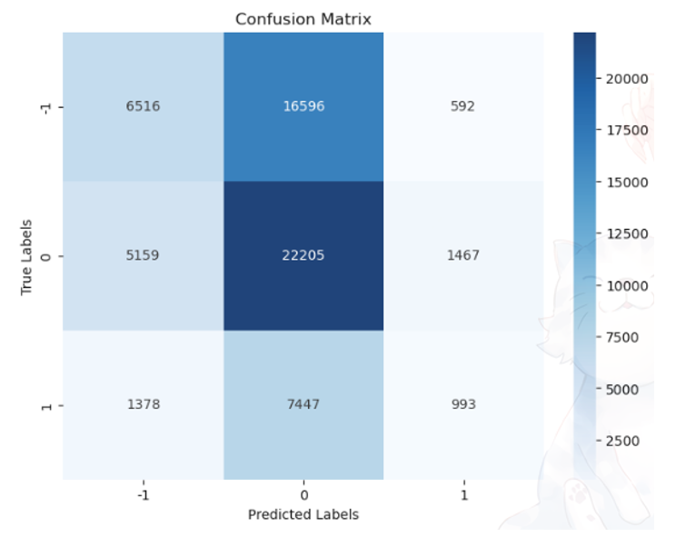This screenshot has height=547, width=676.
Task: Click the cell showing 993
Action: pyautogui.click(x=463, y=404)
